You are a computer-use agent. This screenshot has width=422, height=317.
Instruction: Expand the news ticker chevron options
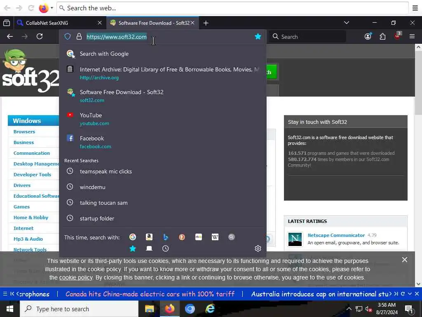(410, 294)
